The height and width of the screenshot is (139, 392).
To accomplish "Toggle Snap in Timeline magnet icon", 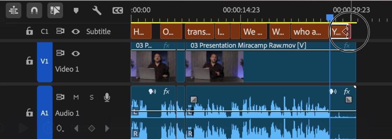I will pyautogui.click(x=34, y=10).
